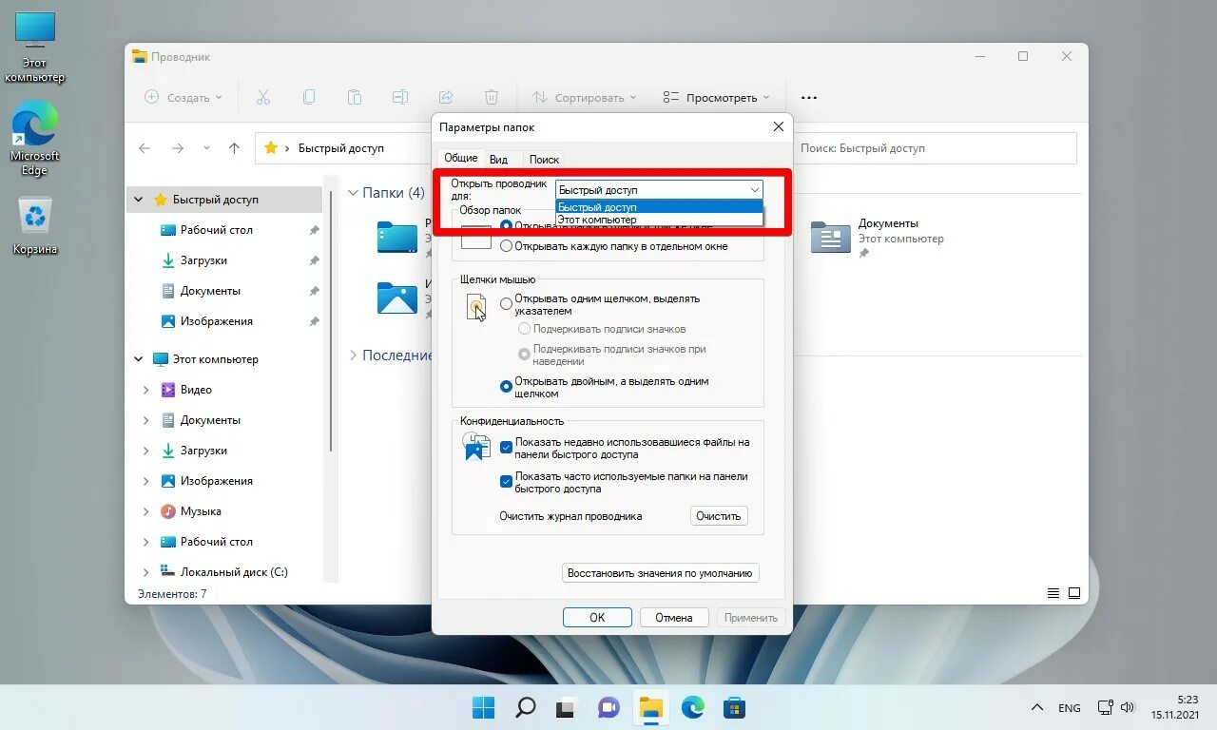Open Документы folder tile in Explorer
This screenshot has width=1217, height=730.
877,238
